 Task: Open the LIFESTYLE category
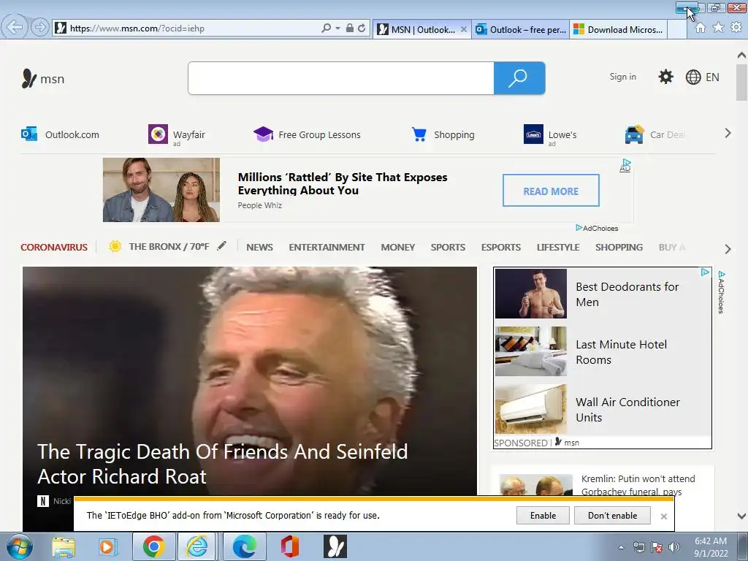tap(558, 247)
